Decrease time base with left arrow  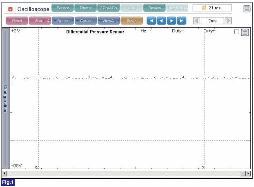point(196,21)
